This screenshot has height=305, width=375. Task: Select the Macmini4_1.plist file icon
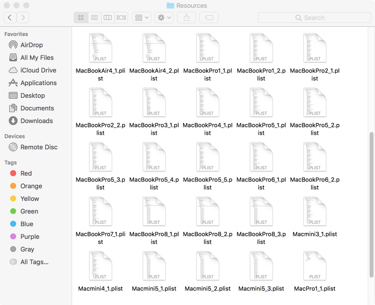point(100,266)
